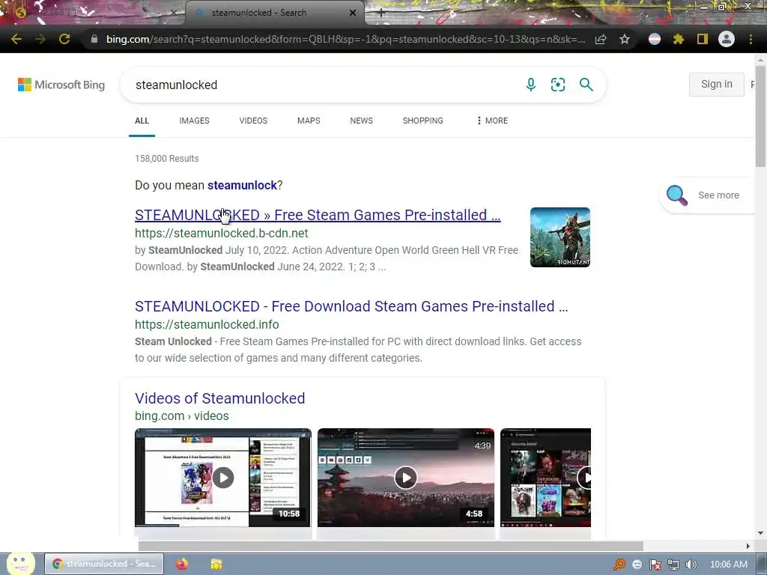
Task: Launch Firefox from the taskbar
Action: click(x=182, y=564)
